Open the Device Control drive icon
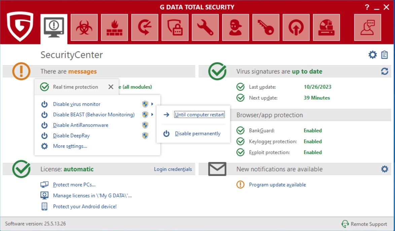395x231 pixels. (x=326, y=27)
